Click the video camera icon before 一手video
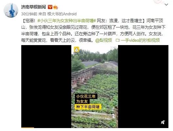This screenshot has height=131, width=173. 118,40
